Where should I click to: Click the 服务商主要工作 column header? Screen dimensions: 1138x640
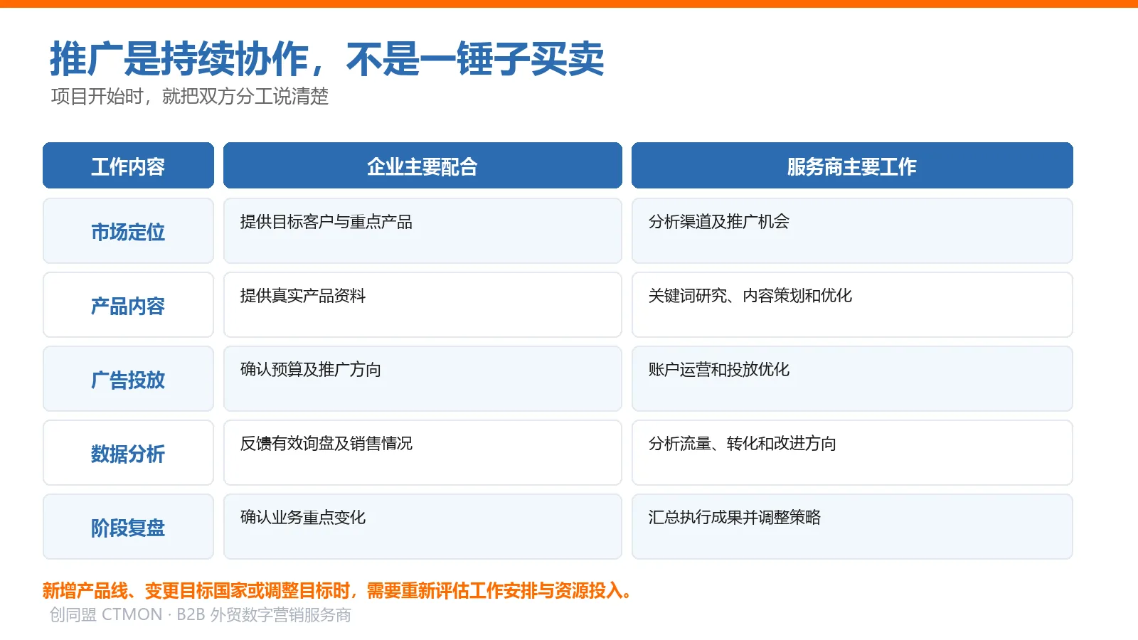click(x=852, y=166)
